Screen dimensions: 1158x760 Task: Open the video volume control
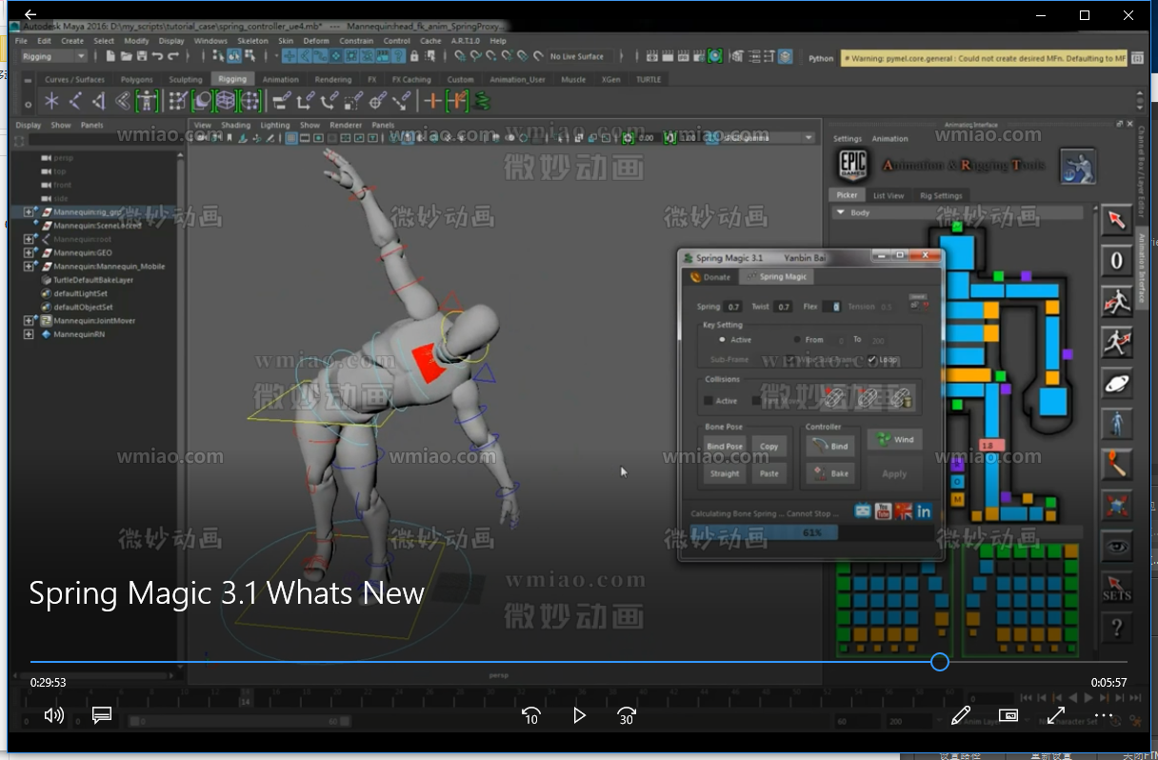54,715
